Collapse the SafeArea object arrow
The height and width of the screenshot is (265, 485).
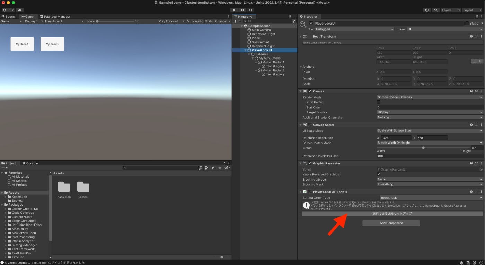click(x=249, y=54)
